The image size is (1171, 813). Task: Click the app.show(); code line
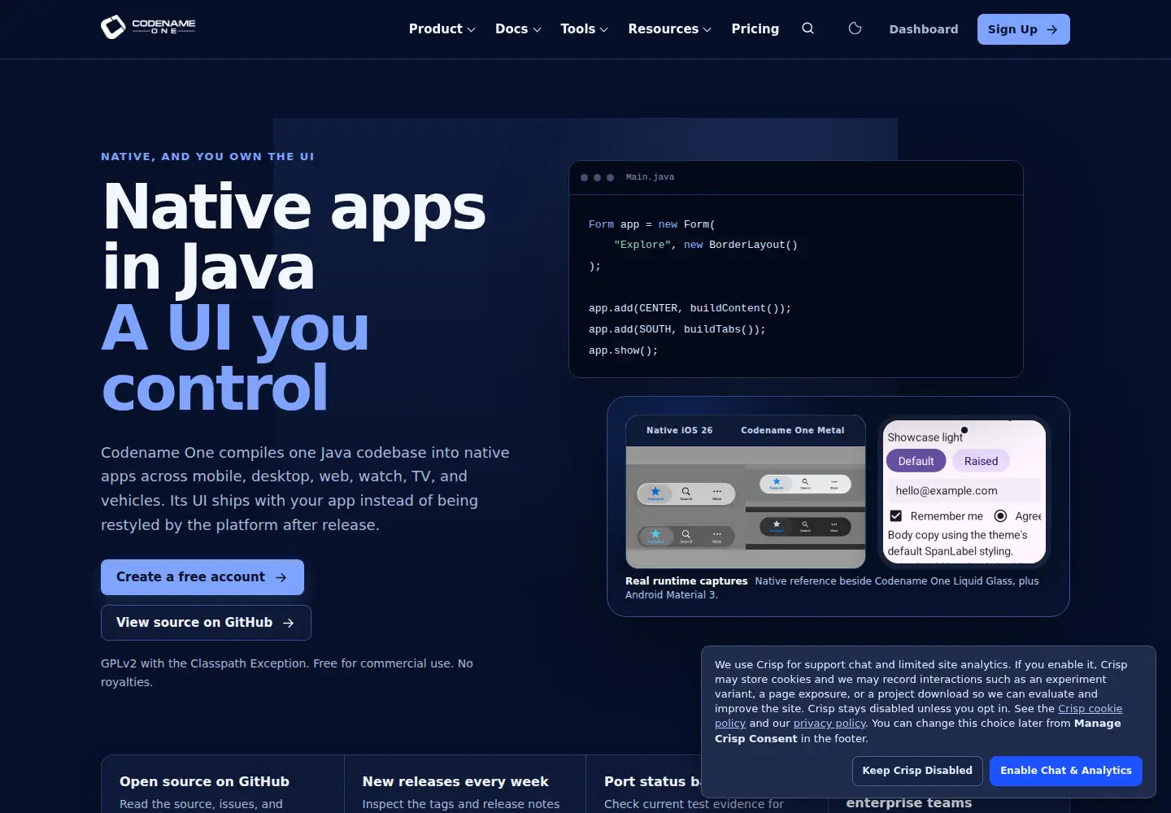pos(623,350)
